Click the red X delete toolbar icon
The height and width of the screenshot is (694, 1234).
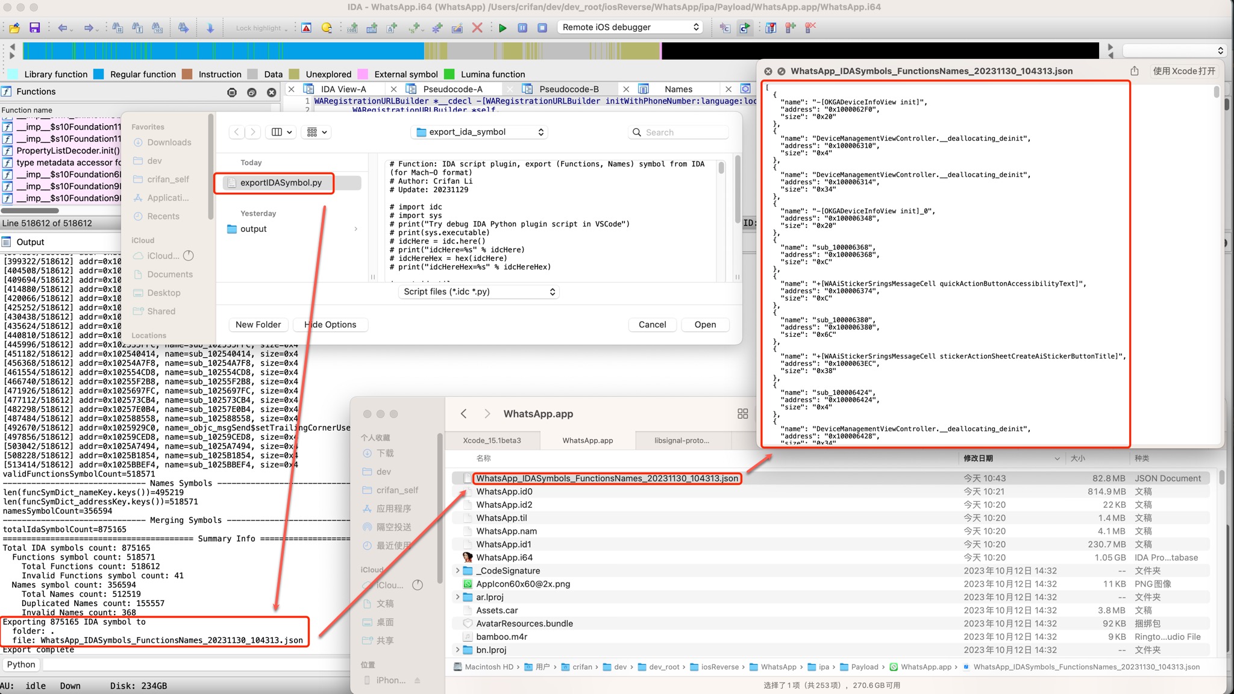(477, 28)
